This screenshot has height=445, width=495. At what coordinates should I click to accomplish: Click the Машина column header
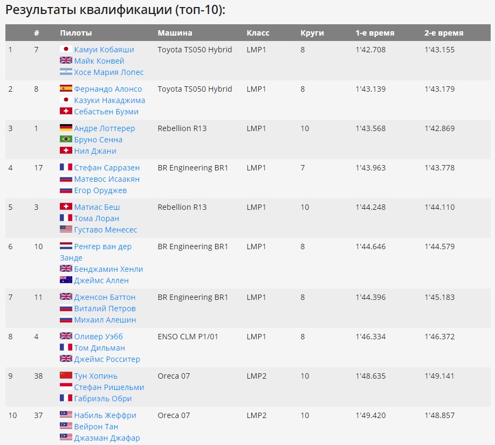175,33
